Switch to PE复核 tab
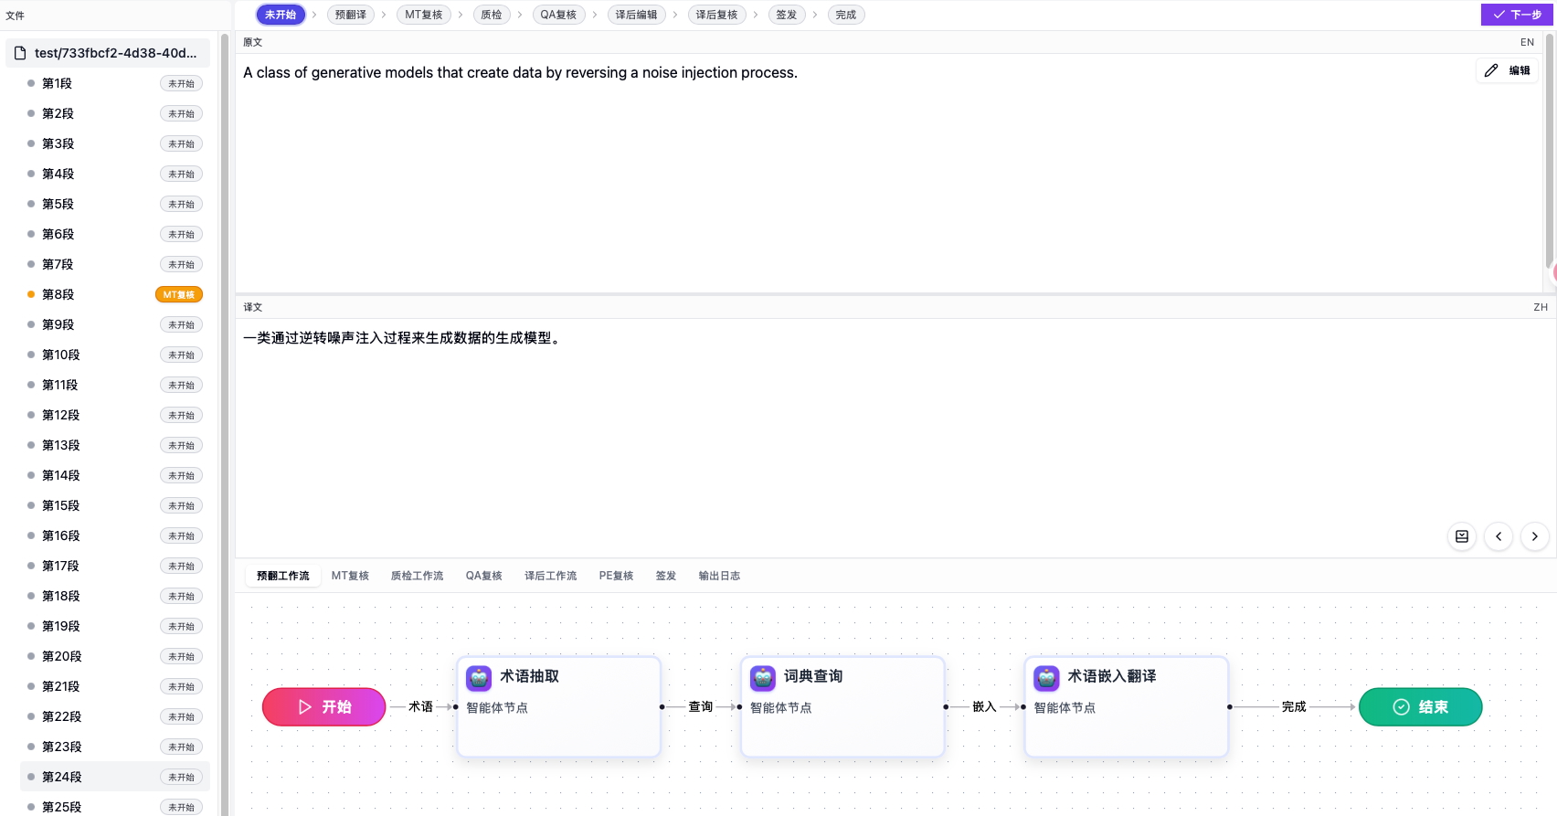The width and height of the screenshot is (1557, 816). coord(616,576)
